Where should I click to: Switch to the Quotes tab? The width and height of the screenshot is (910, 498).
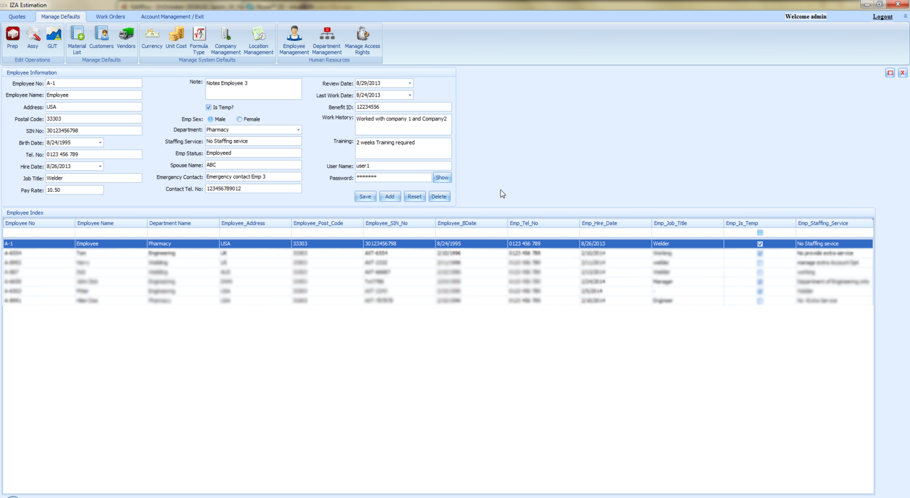point(17,17)
